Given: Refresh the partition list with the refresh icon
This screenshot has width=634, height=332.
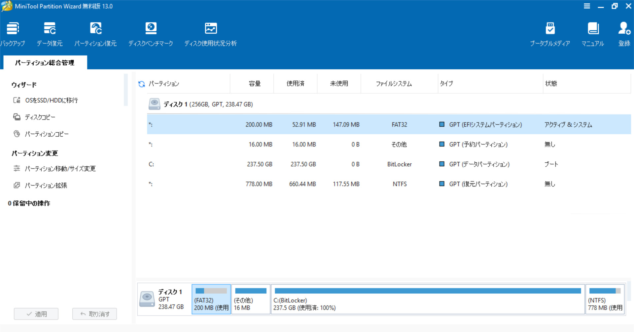Looking at the screenshot, I should [x=142, y=84].
